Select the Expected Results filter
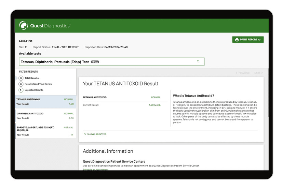283x189 pixels. (33, 90)
